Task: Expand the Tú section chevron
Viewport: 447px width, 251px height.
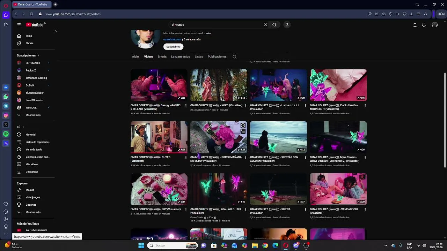Action: point(23,127)
